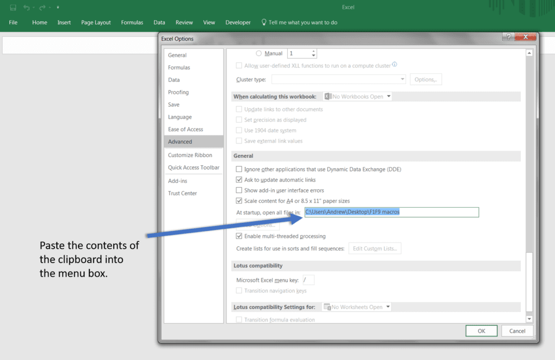Toggle Allow user-defined XLL functions checkbox
Viewport: 555px width, 360px height.
239,66
